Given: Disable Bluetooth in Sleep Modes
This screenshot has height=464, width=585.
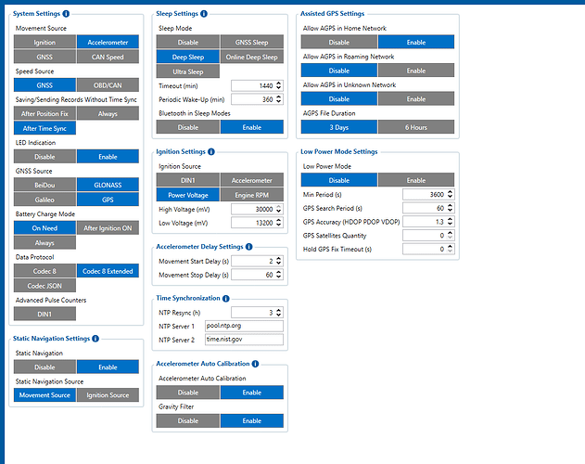Looking at the screenshot, I should tap(187, 126).
